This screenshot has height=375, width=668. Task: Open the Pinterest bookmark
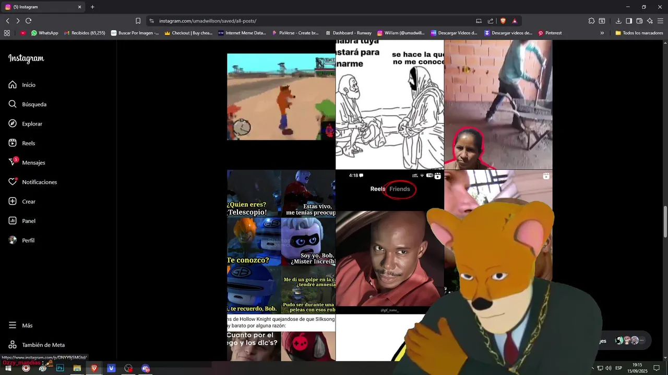[550, 33]
